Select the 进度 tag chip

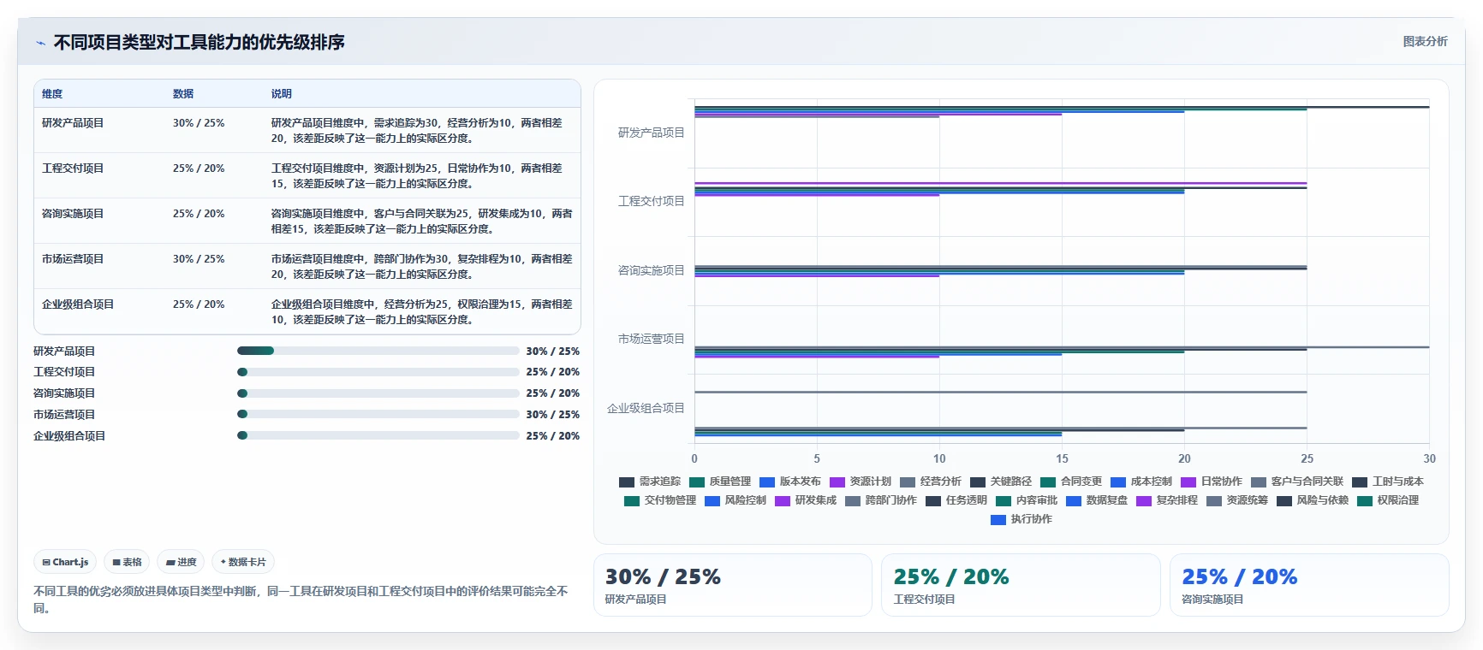(x=181, y=562)
